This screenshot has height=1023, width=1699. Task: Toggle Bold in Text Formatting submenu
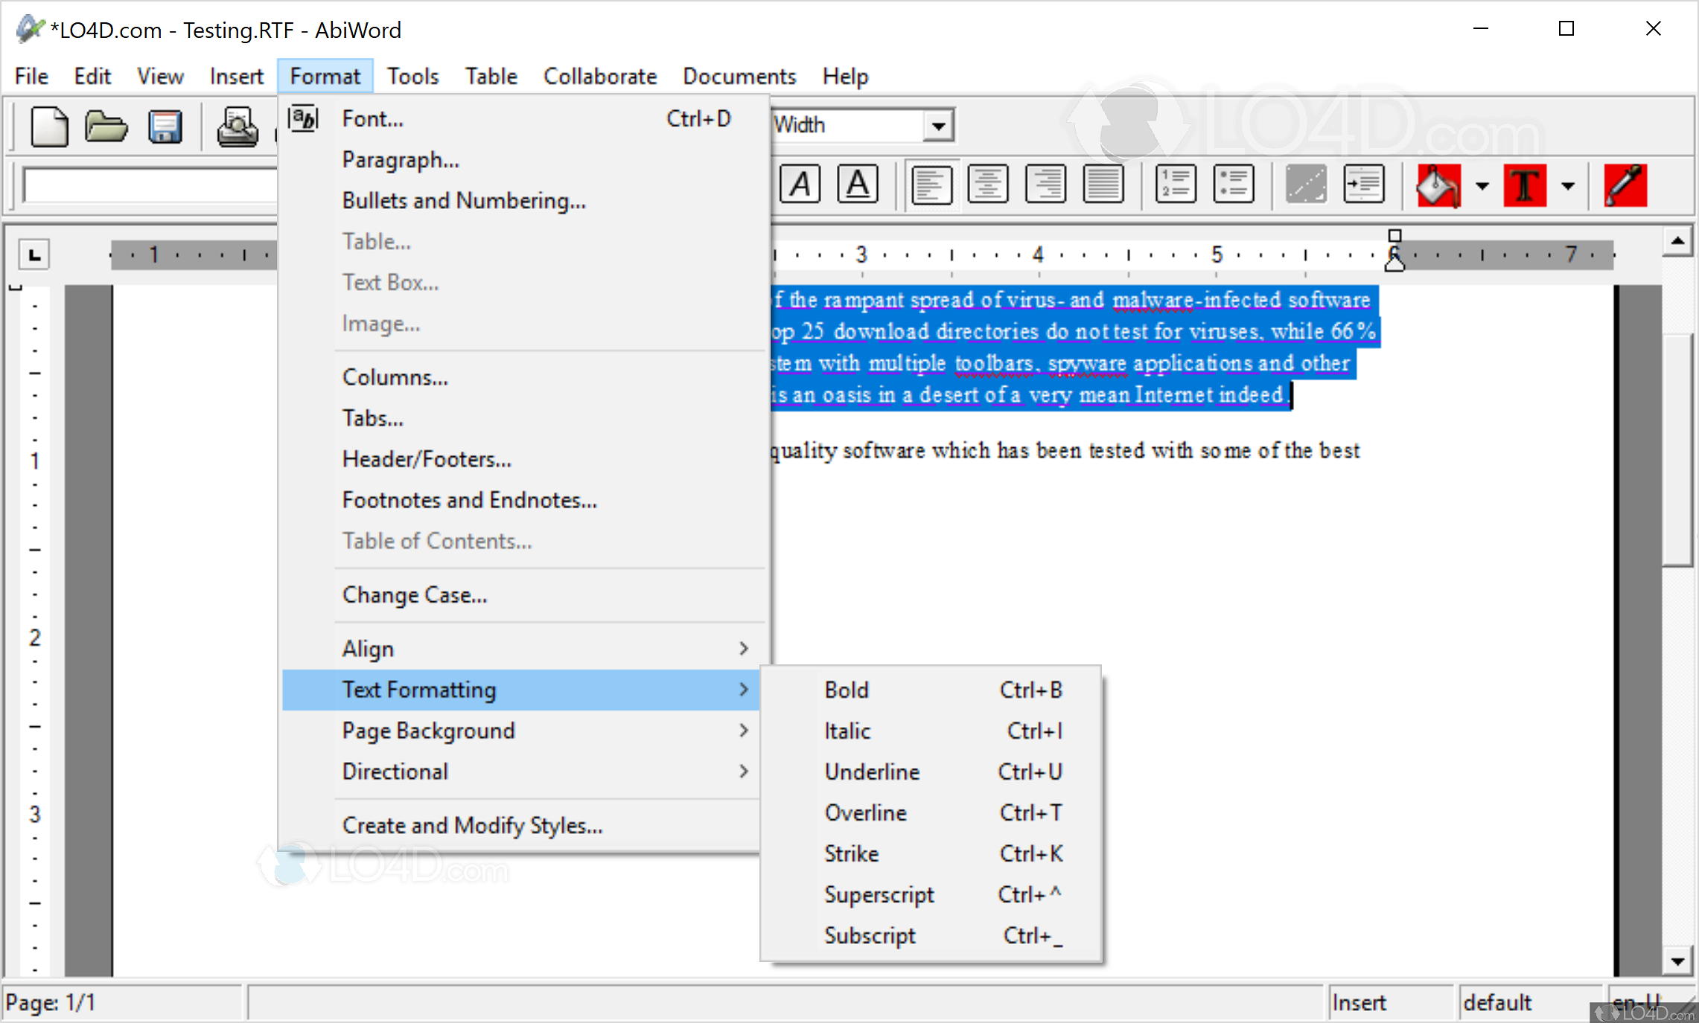click(x=847, y=690)
